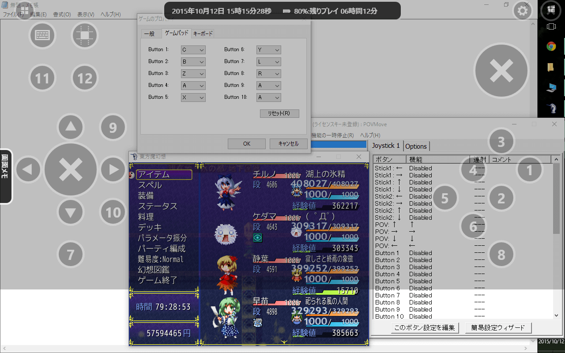565x353 pixels.
Task: Tap the screen-fit square overlay icon
Action: 85,35
